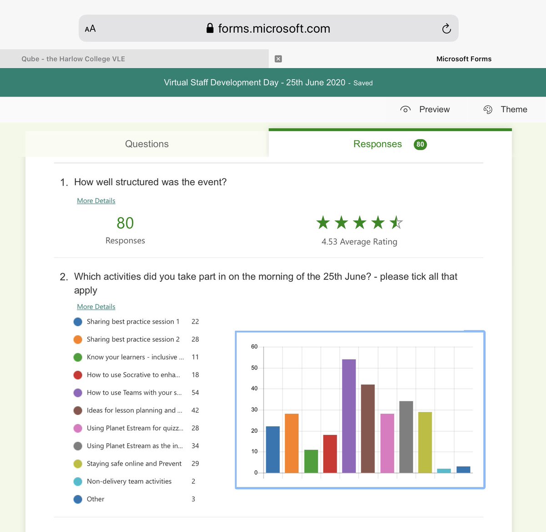The image size is (546, 532).
Task: Click the label Using Planet Estream for quizz...
Action: point(135,428)
